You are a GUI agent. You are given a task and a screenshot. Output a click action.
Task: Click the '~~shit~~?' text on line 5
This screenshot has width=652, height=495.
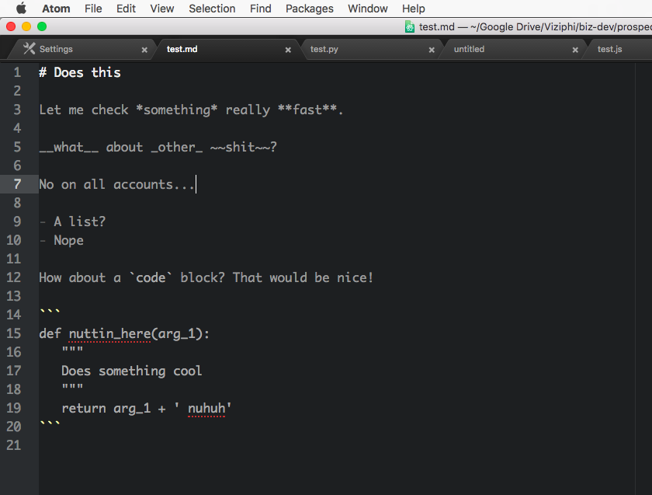244,148
